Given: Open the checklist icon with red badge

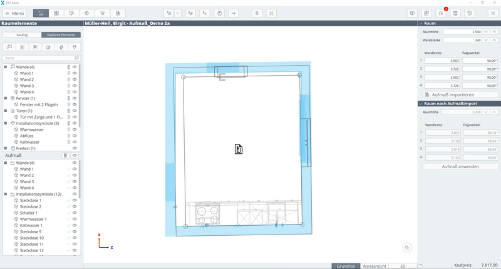Looking at the screenshot, I should coord(441,13).
